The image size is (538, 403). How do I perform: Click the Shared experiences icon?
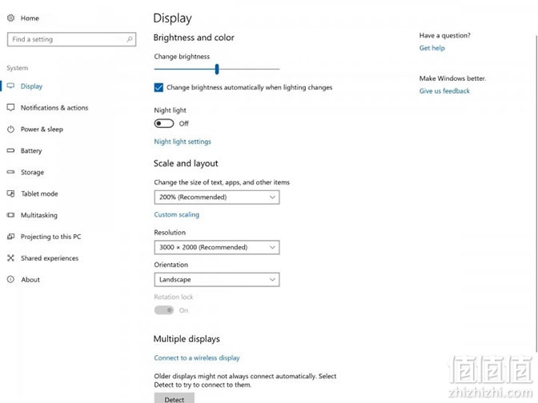tap(10, 258)
